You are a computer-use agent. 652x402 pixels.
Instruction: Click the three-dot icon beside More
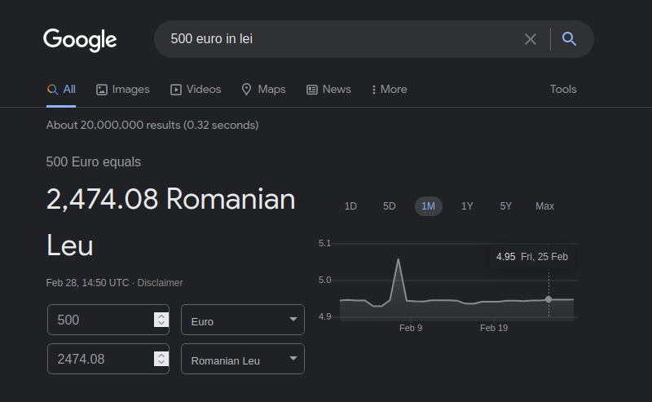374,90
